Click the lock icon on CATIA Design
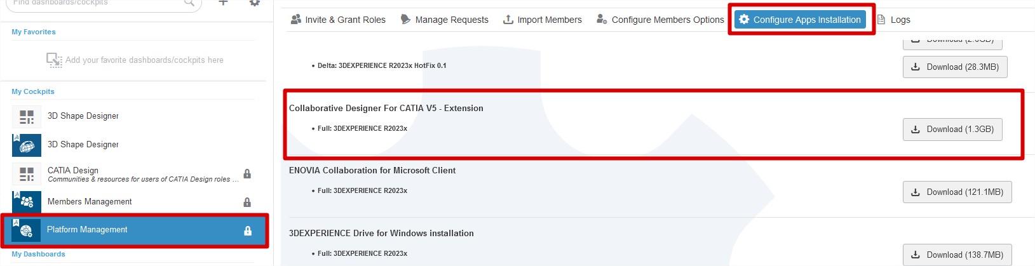The height and width of the screenshot is (266, 1035). [x=247, y=174]
